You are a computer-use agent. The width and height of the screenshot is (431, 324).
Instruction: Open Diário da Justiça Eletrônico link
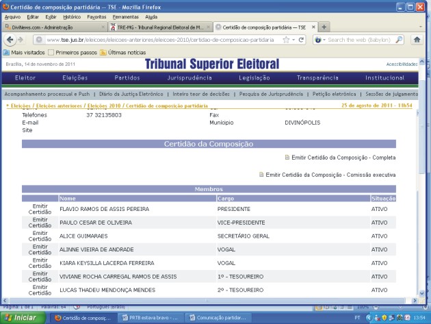click(x=131, y=94)
